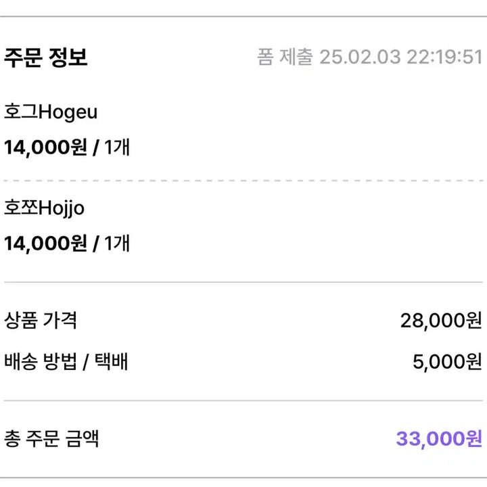Image resolution: width=487 pixels, height=487 pixels.
Task: Click the 14,000원 price under Hojjo
Action: 45,243
